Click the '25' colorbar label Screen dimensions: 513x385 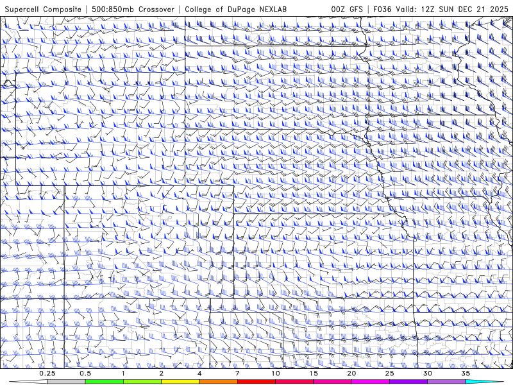pyautogui.click(x=390, y=373)
